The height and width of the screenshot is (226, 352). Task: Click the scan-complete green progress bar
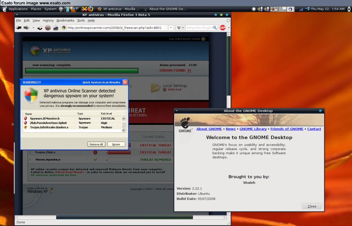point(82,71)
